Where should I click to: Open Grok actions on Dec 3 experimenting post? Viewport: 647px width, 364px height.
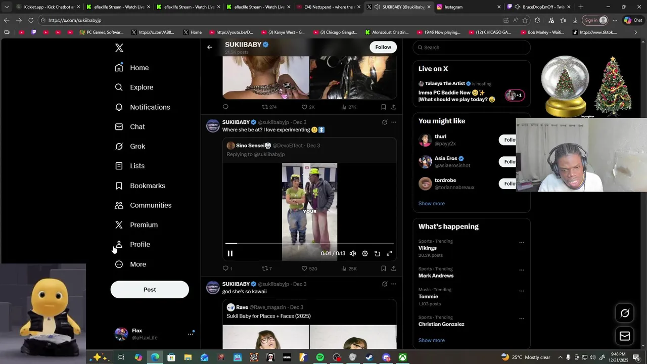pyautogui.click(x=385, y=122)
